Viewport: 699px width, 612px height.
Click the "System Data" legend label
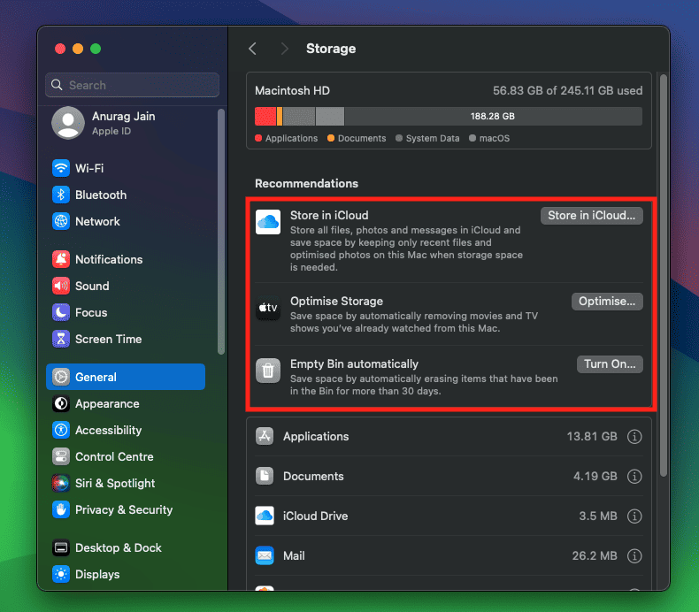tap(433, 138)
